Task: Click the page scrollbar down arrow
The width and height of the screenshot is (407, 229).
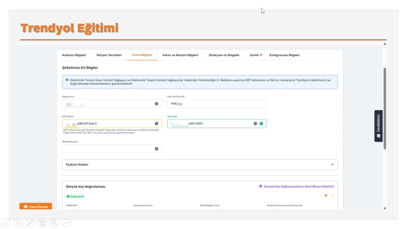Action: click(385, 208)
